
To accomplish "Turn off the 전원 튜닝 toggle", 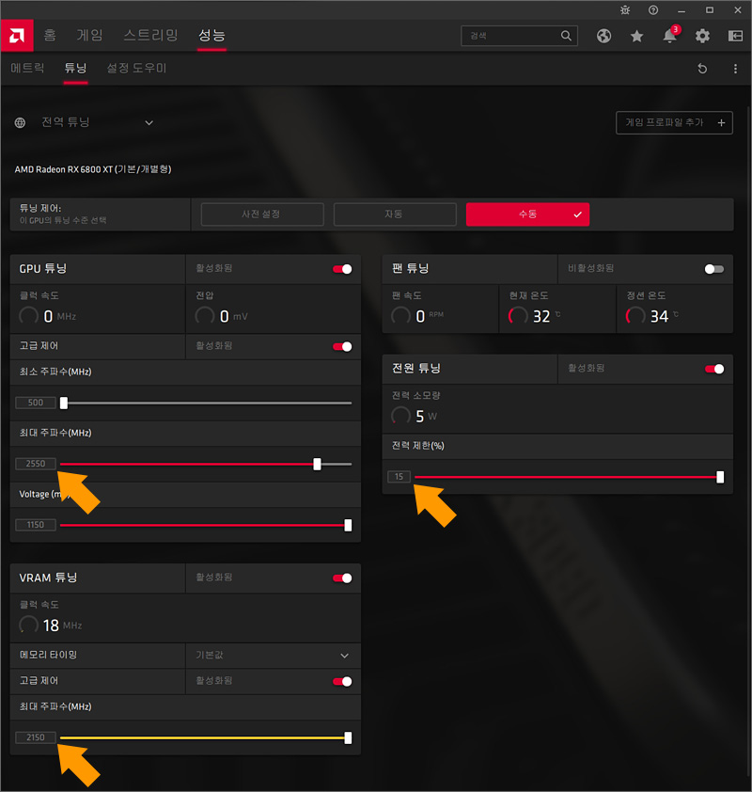I will pos(714,370).
